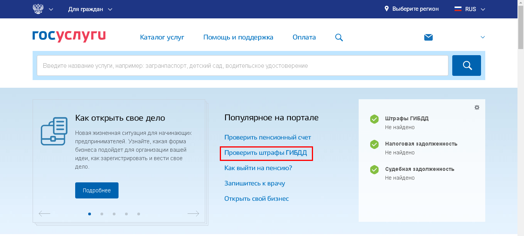This screenshot has width=524, height=236.
Task: Open 'Каталог услуг' menu
Action: [x=162, y=37]
